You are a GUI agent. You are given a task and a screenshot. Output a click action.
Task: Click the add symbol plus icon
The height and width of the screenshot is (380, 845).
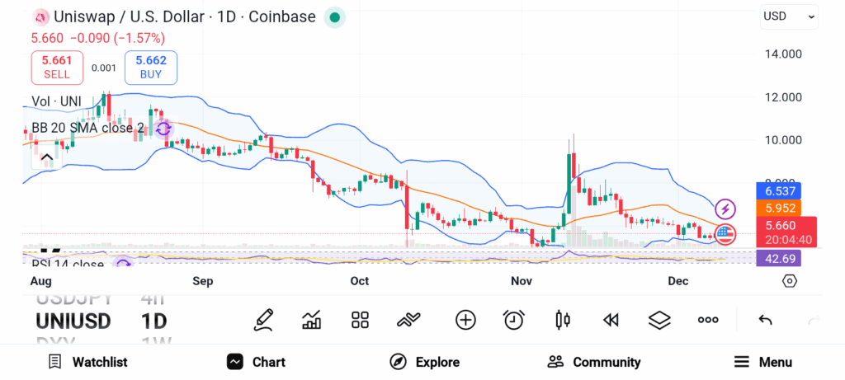(465, 320)
